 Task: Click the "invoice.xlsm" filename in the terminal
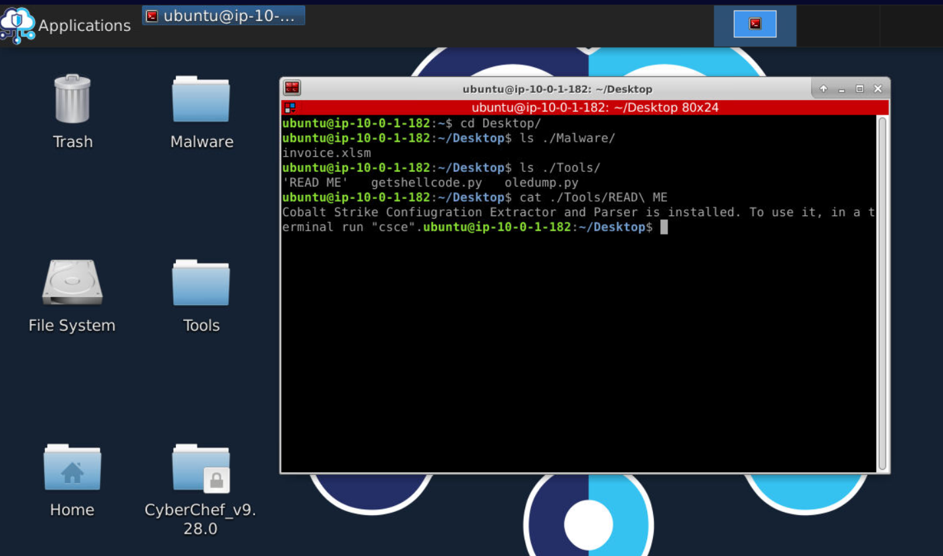[x=326, y=153]
